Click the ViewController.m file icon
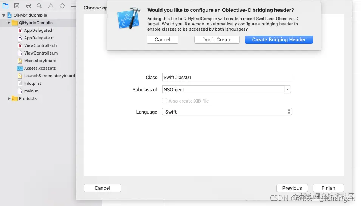The height and width of the screenshot is (206, 361). 20,53
